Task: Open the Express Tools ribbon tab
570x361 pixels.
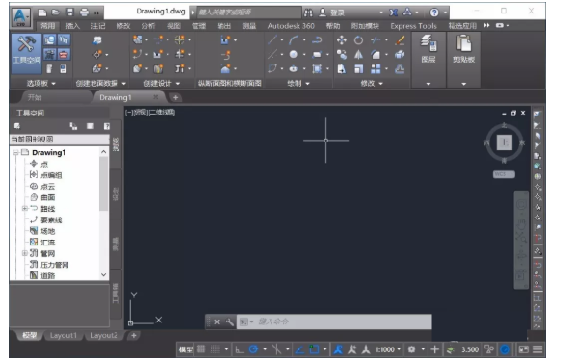Action: click(413, 26)
